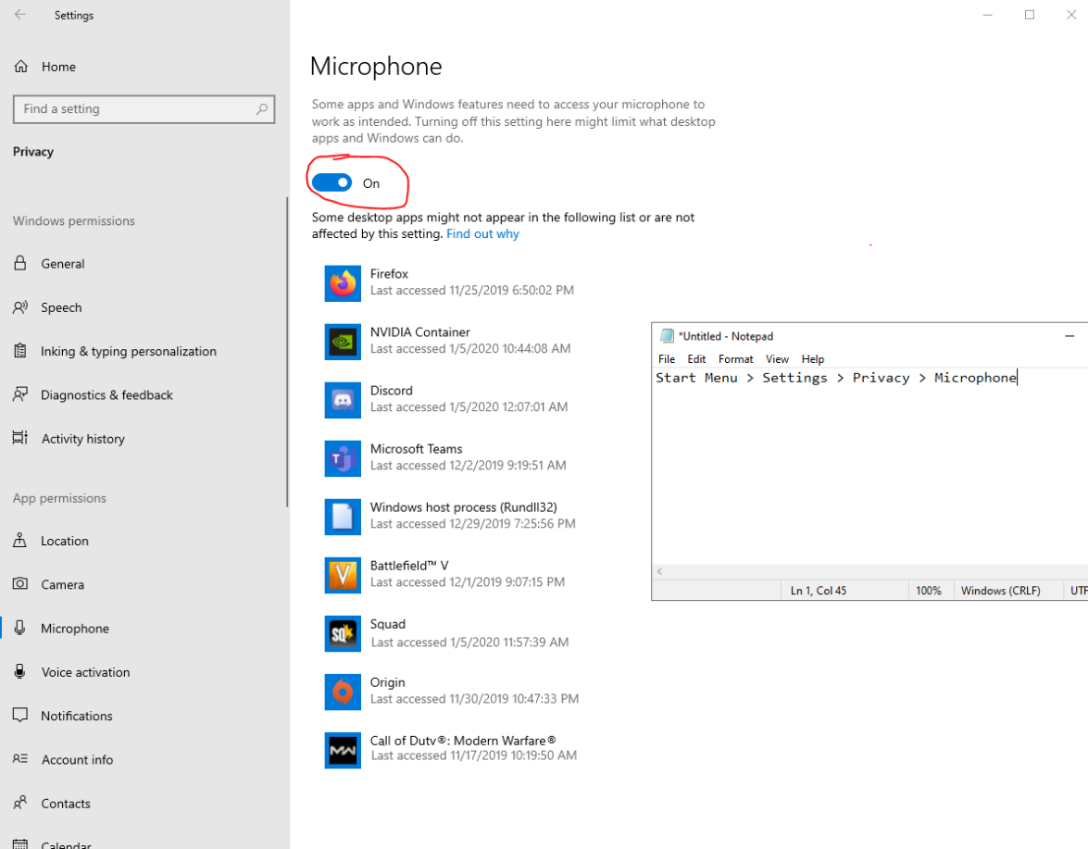Image resolution: width=1088 pixels, height=849 pixels.
Task: Open the Notepad Format menu
Action: click(x=735, y=358)
